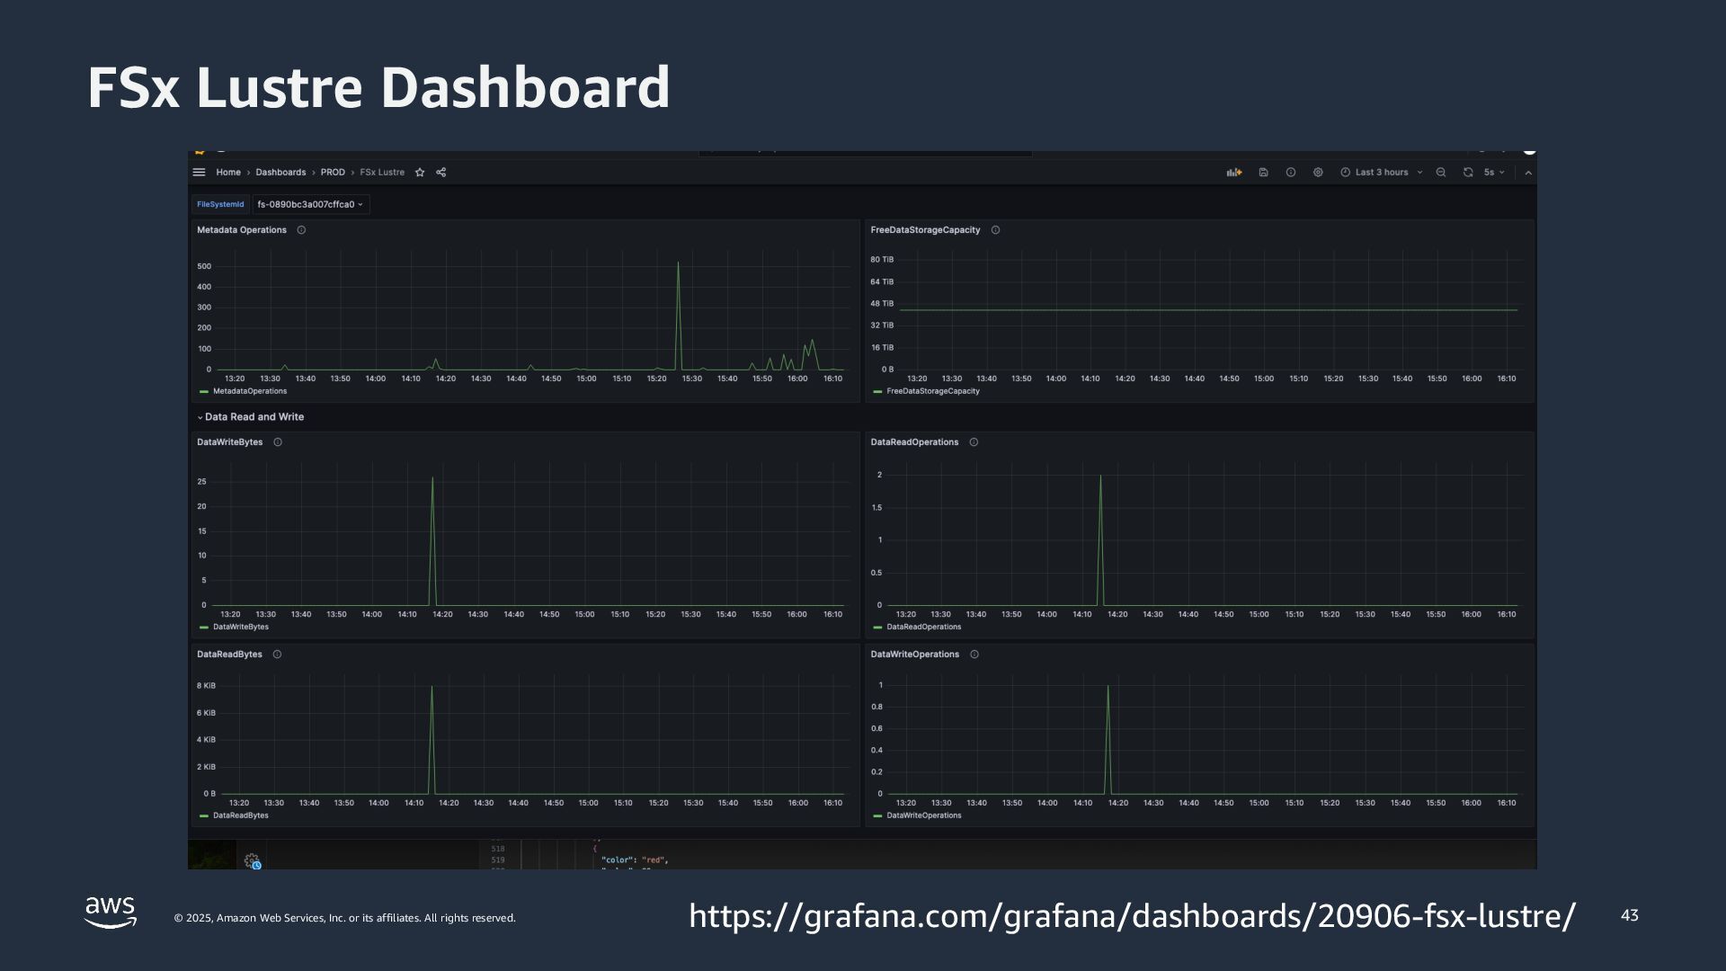
Task: Collapse the Data Read and Write row
Action: coord(251,417)
